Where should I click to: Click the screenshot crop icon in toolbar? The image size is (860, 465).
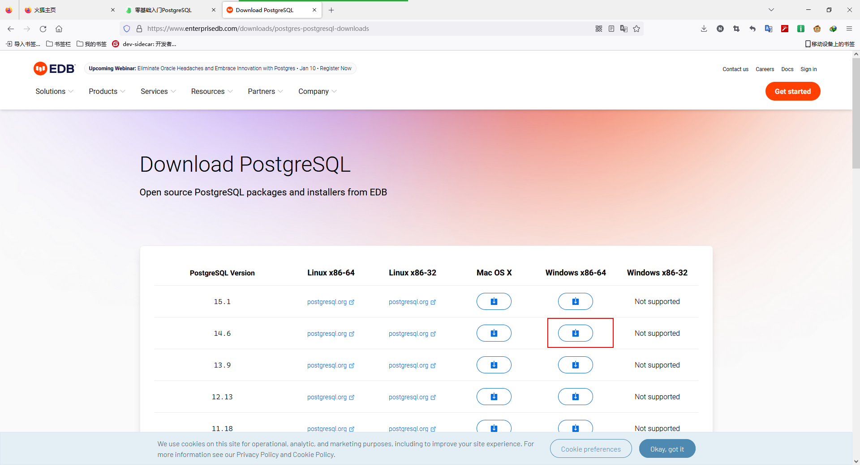pyautogui.click(x=736, y=29)
